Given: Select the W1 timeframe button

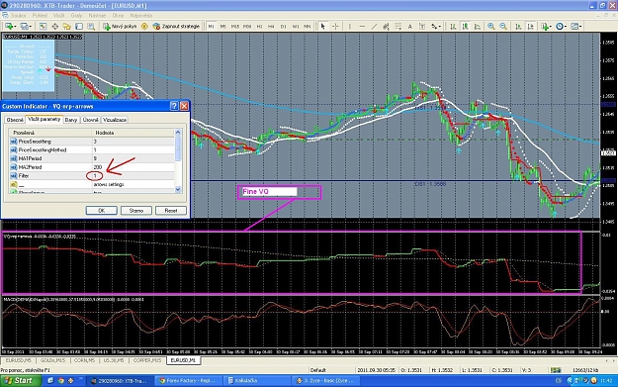Looking at the screenshot, I should [296, 27].
